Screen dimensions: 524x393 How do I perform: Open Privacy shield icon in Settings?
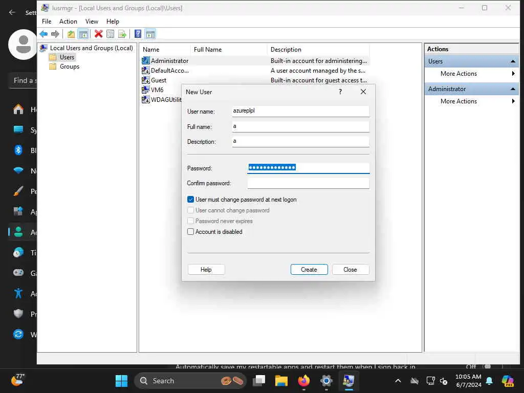point(18,314)
